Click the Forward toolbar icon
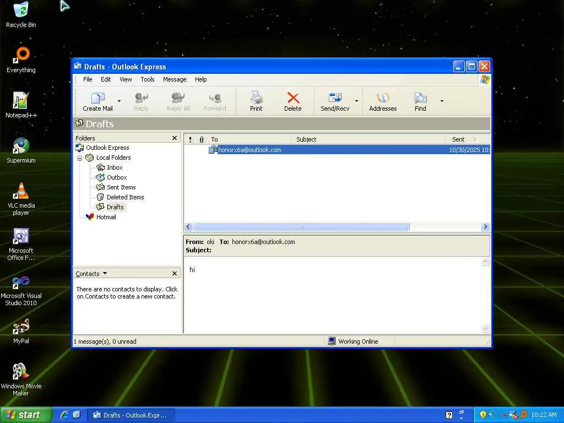Screen dimensions: 564x423 (x=215, y=102)
